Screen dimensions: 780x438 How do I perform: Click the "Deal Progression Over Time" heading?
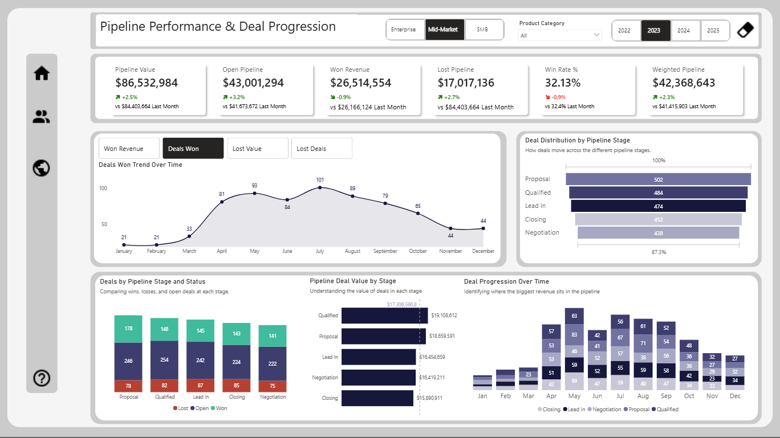506,281
